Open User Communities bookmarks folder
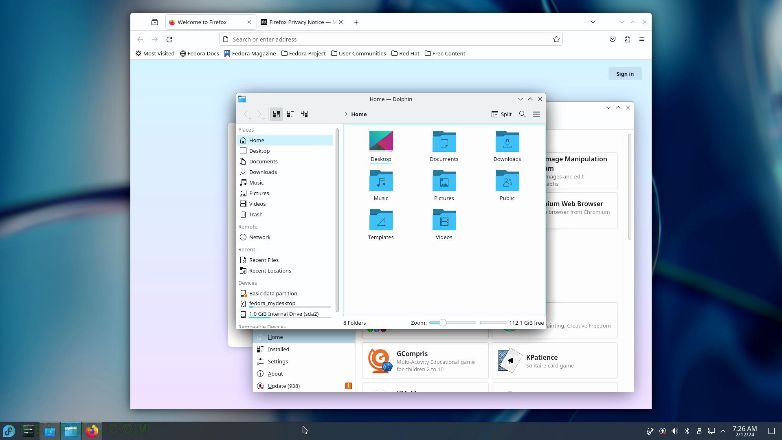 [x=358, y=53]
